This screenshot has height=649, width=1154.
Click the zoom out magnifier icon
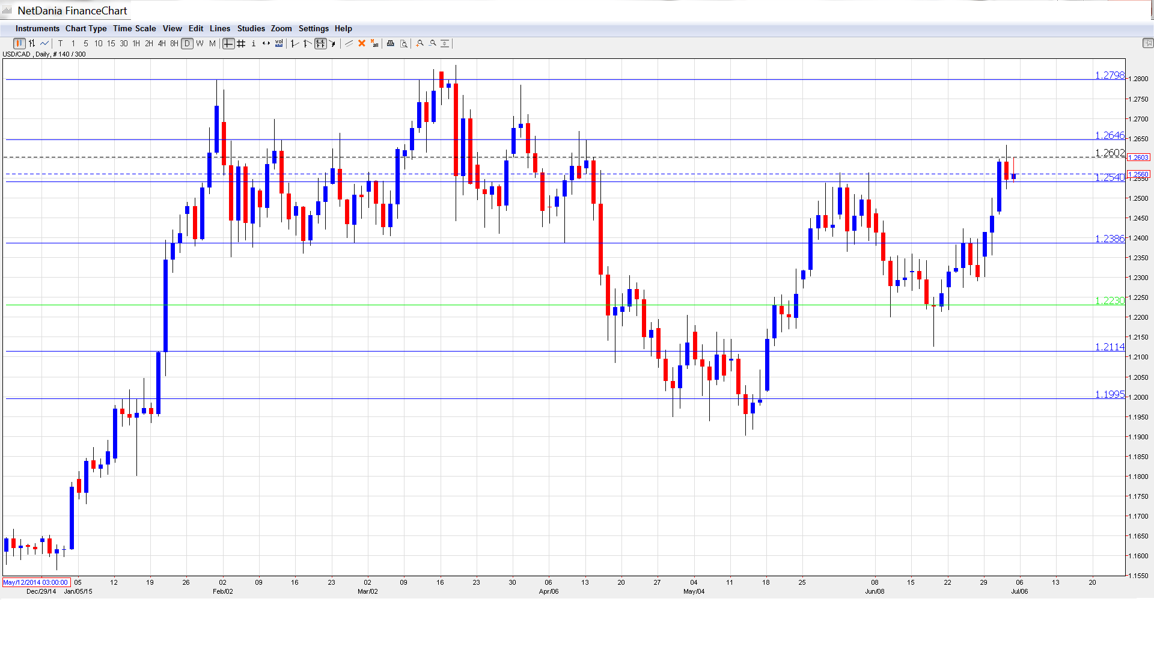point(433,43)
